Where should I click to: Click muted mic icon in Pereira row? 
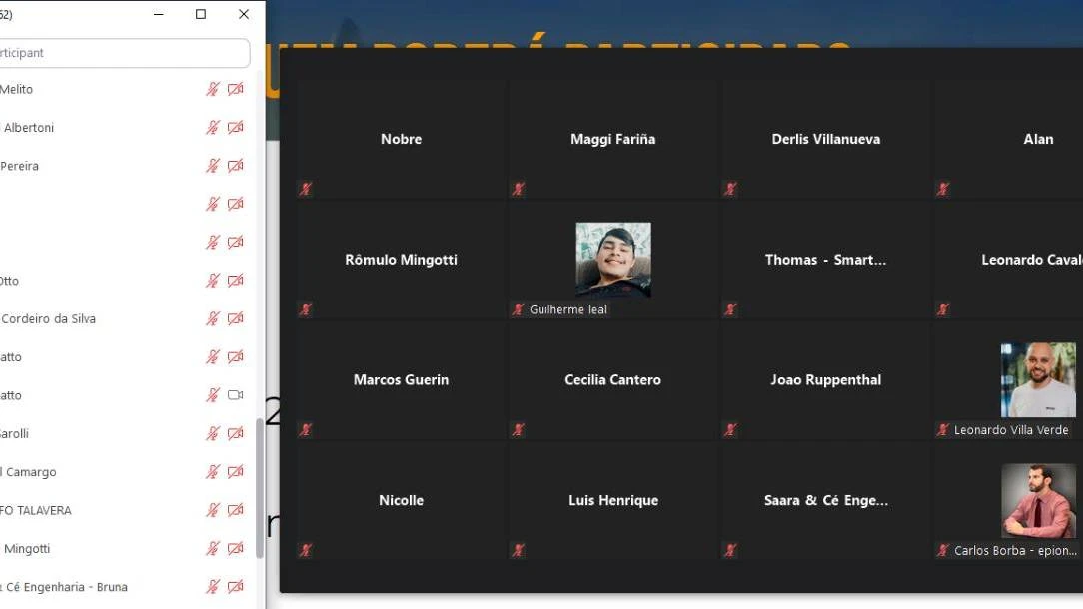(213, 166)
